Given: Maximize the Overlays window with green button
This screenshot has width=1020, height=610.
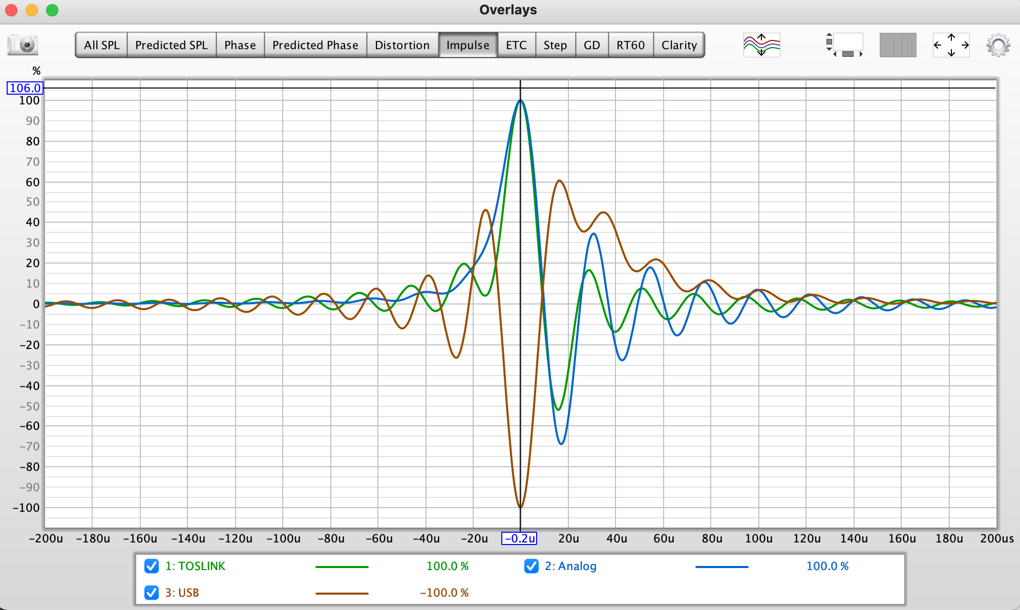Looking at the screenshot, I should (52, 10).
